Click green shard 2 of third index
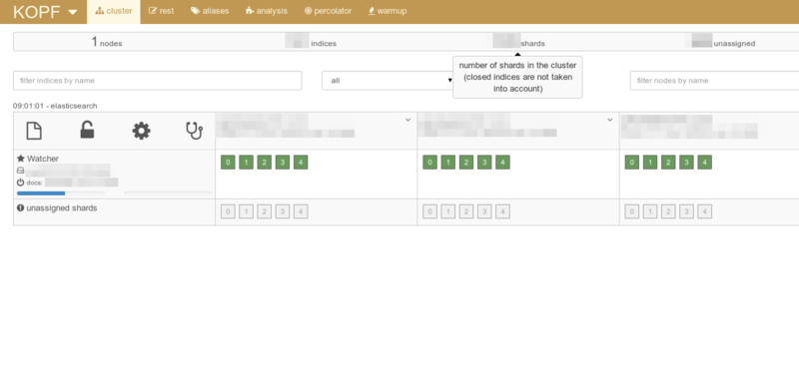799x384 pixels. [668, 163]
